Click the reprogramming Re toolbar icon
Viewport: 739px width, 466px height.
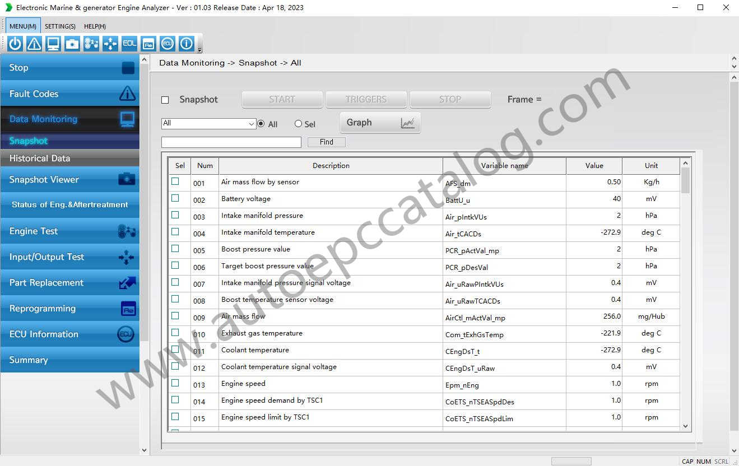pyautogui.click(x=148, y=44)
